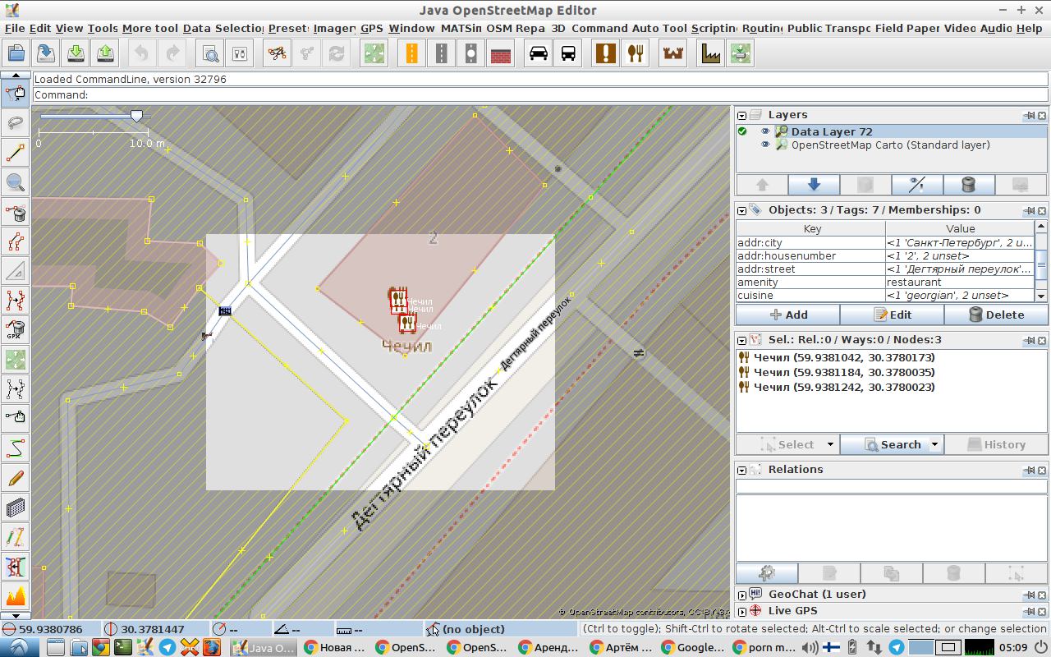
Task: Open the Help menu
Action: coord(1029,28)
